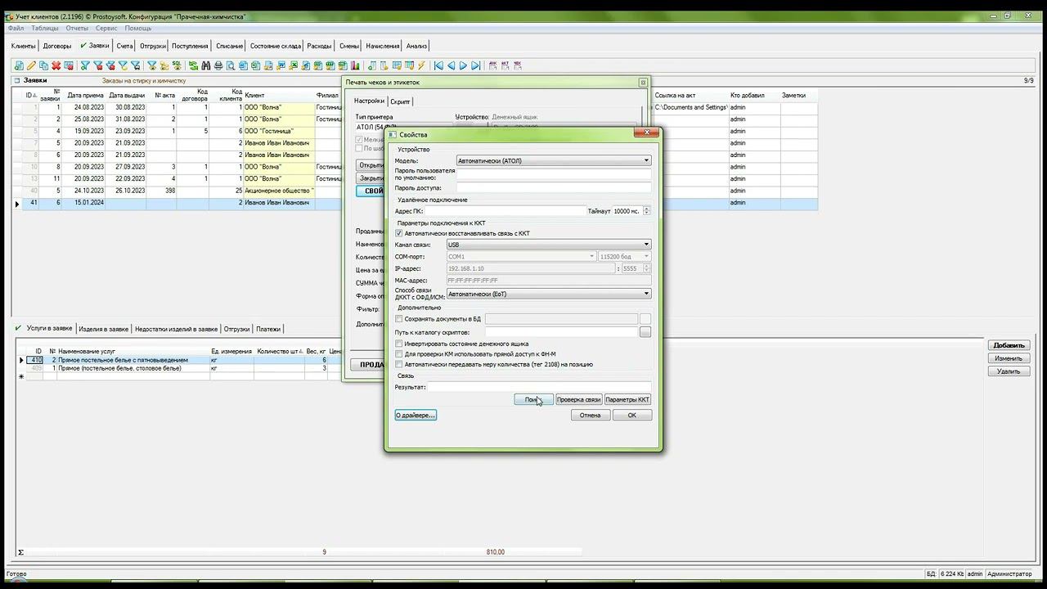The width and height of the screenshot is (1047, 589).
Task: Click the Путь к каталогу скриптов field
Action: (561, 332)
